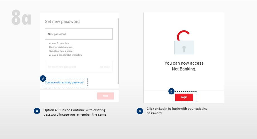The width and height of the screenshot is (257, 139).
Task: Click the A badge beside Option A description
Action: [x=37, y=111]
